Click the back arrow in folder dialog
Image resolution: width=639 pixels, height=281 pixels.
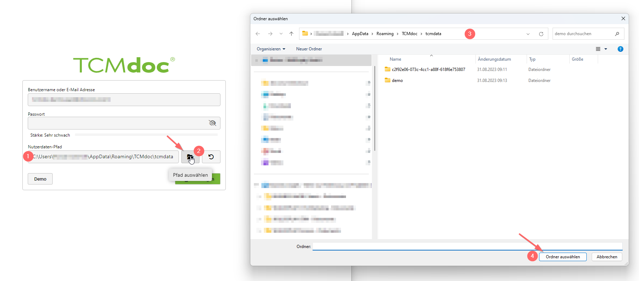(258, 34)
